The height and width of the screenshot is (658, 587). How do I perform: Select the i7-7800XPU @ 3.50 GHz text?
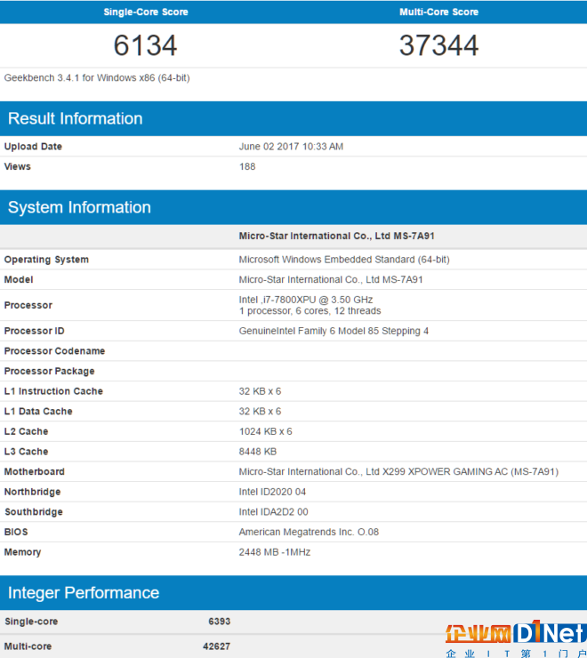pyautogui.click(x=306, y=300)
